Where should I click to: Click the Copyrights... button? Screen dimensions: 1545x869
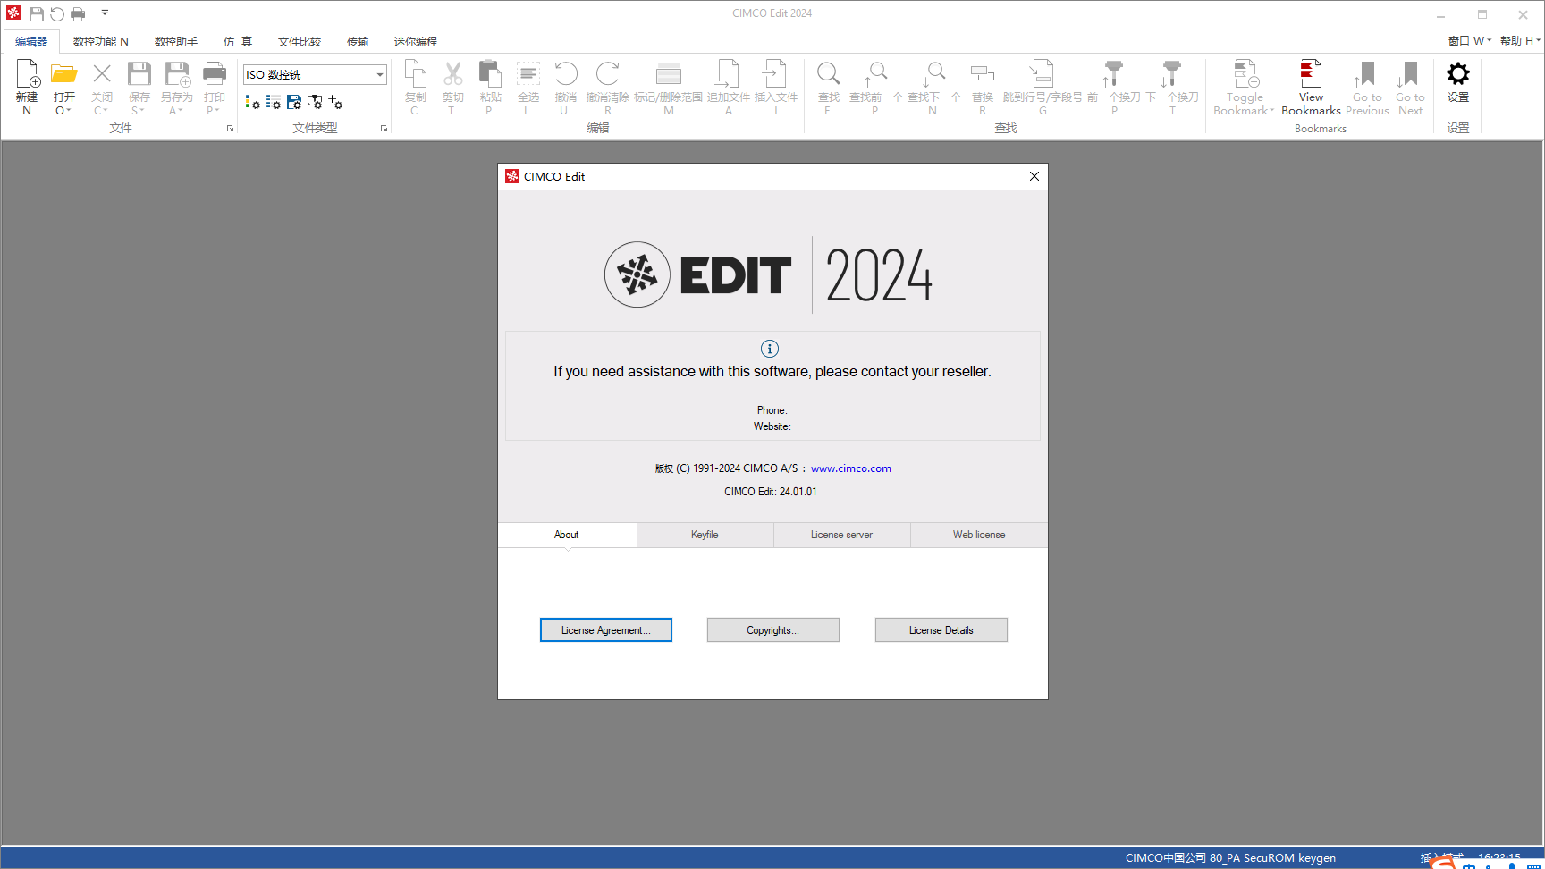773,630
